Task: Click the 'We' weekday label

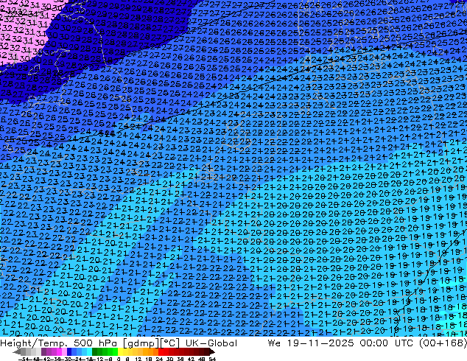Action: (274, 343)
